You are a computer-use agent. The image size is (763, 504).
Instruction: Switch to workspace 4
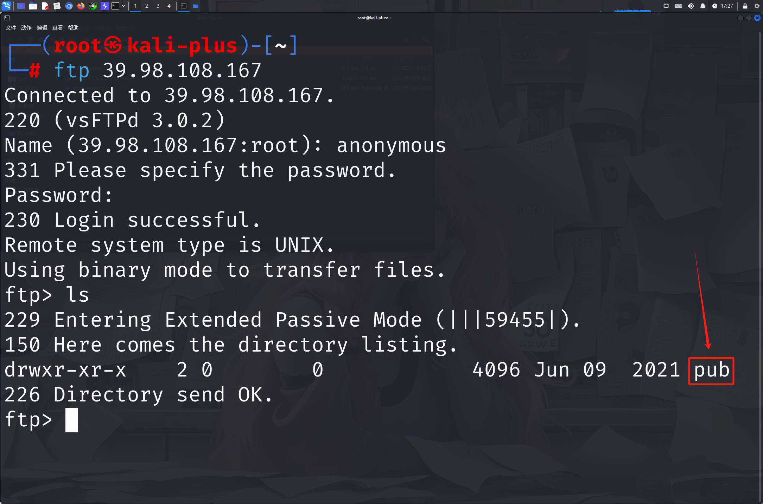point(169,6)
